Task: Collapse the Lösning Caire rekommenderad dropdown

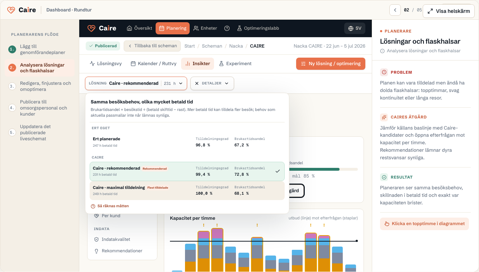Action: (x=136, y=83)
